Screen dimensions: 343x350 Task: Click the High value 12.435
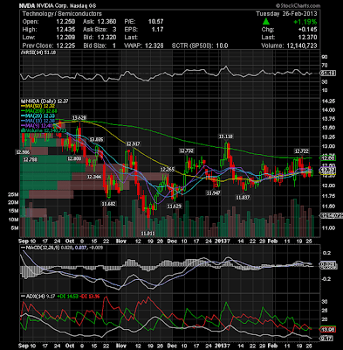pos(65,30)
